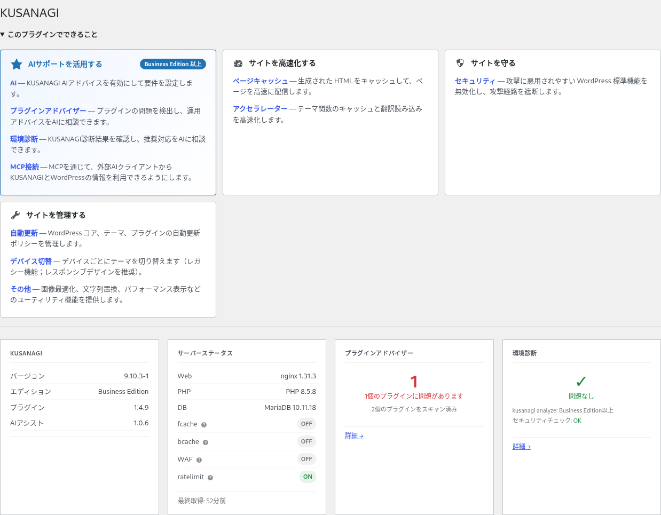Click the KUSANAGI page title
Viewport: 661px width, 515px height.
point(30,13)
